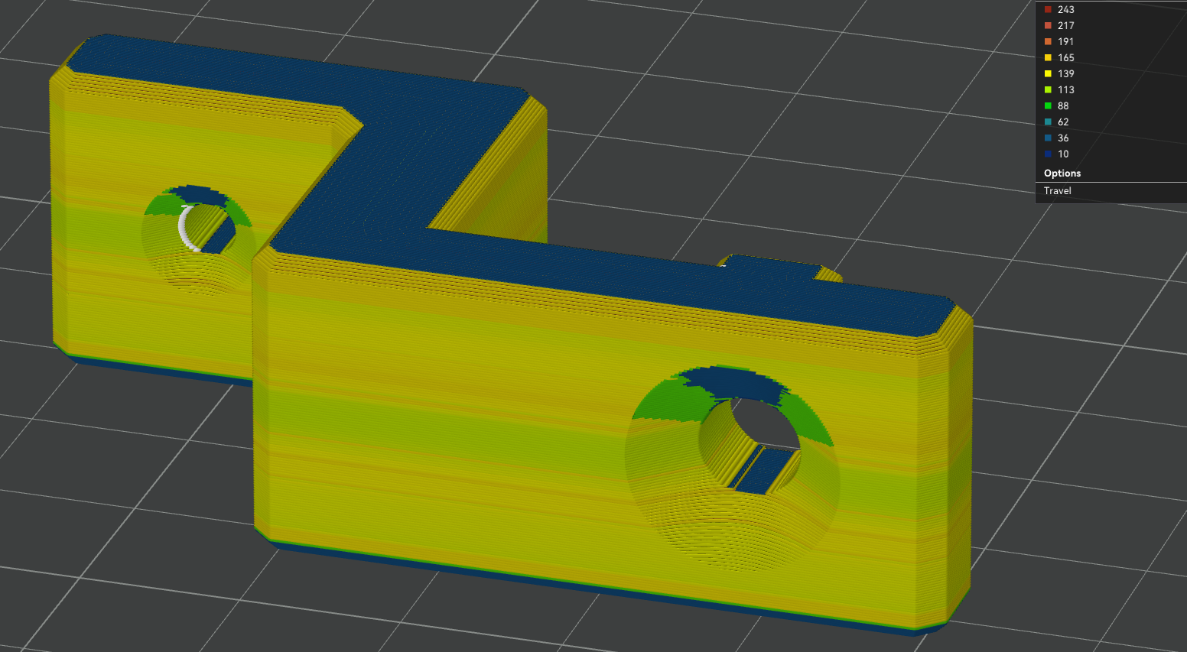The width and height of the screenshot is (1187, 652).
Task: Toggle visibility of Travel moves
Action: click(x=1057, y=190)
